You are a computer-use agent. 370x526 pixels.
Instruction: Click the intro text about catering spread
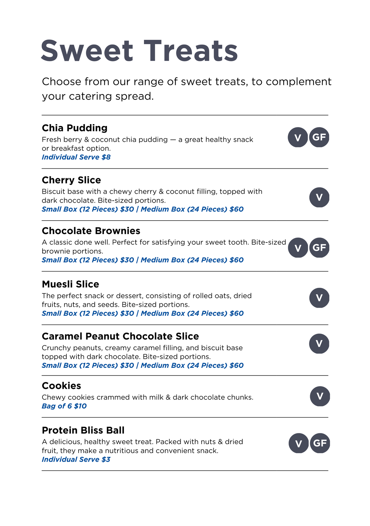[x=187, y=89]
